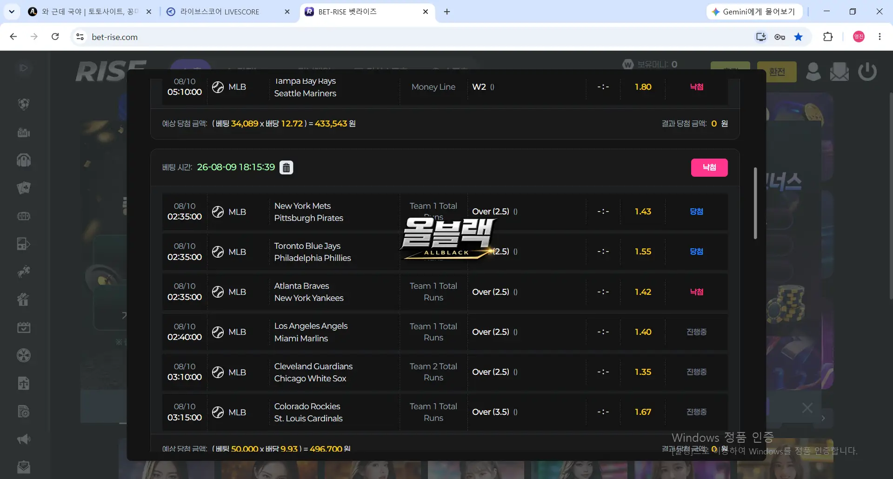Click the sidebar collapse arrow at the top
Viewport: 893px width, 479px height.
[x=24, y=68]
